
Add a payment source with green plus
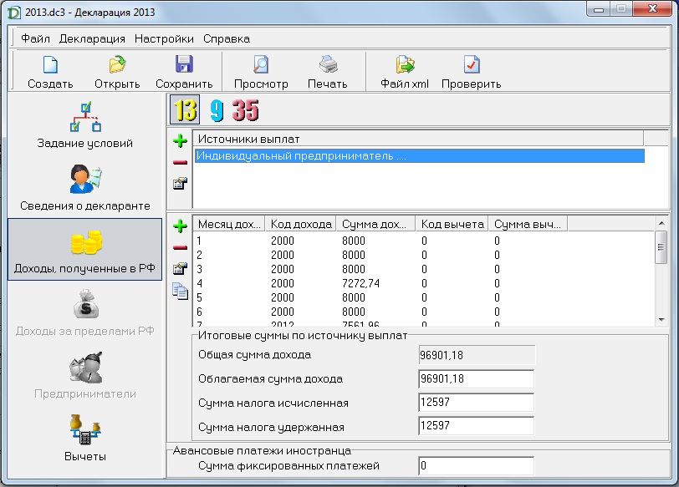[180, 140]
